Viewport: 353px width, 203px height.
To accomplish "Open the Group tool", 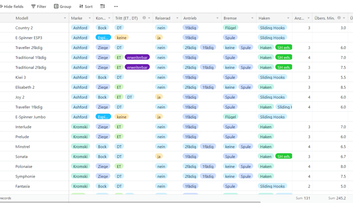I will (x=62, y=7).
